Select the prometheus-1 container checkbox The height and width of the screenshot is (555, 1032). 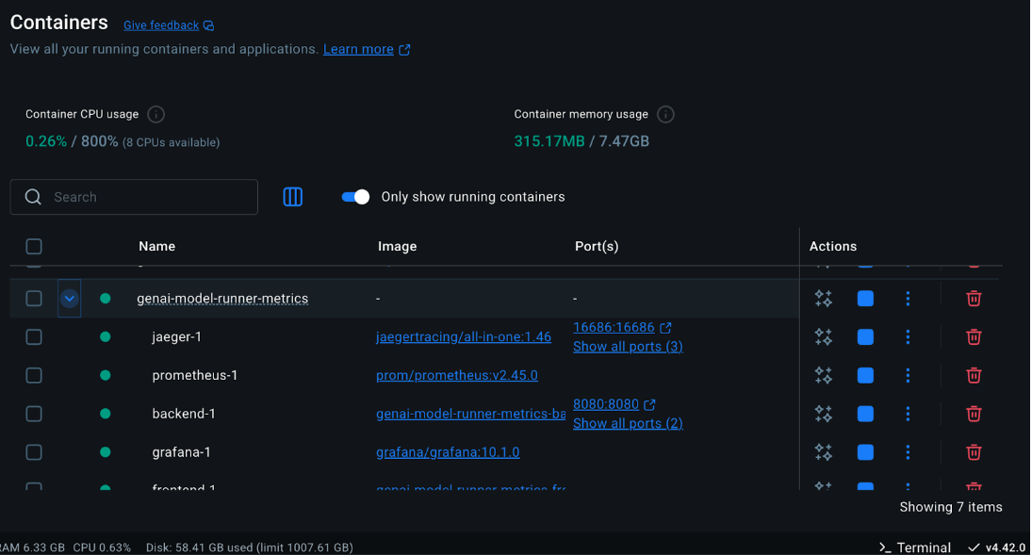click(34, 376)
